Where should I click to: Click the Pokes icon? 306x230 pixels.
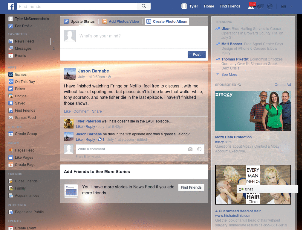coord(11,89)
